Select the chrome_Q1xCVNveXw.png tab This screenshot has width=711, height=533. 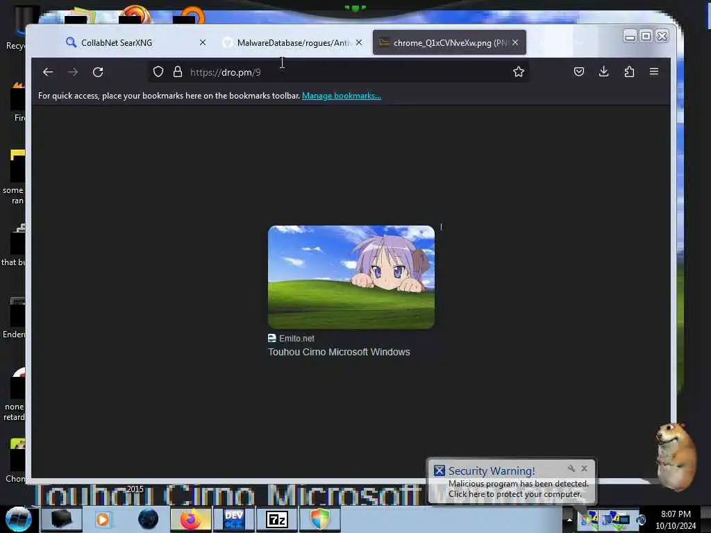click(449, 42)
